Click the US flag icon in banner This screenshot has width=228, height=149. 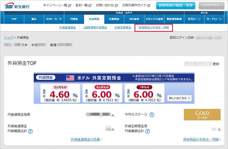point(70,78)
